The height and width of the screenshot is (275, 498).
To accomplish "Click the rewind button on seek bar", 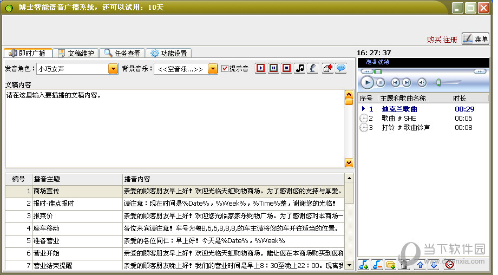I will [x=367, y=71].
